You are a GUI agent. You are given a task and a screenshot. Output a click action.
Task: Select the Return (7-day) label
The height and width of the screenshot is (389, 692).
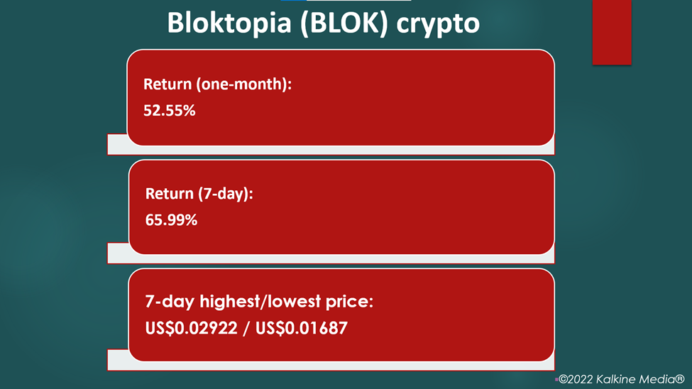pos(199,193)
